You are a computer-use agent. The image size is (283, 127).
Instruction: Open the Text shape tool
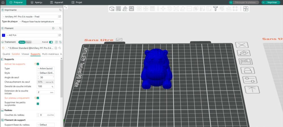click(x=215, y=9)
